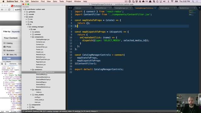201x113 pixels.
Task: Click the next tab navigation arrow
Action: pos(71,8)
